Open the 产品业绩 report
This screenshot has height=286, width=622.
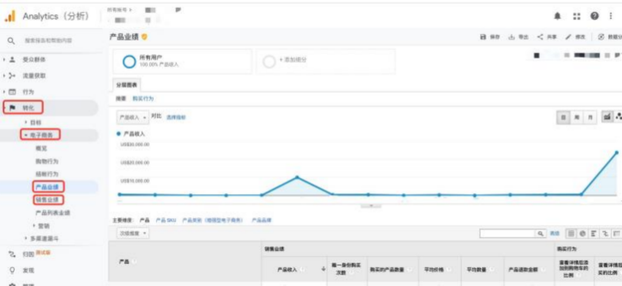(47, 187)
